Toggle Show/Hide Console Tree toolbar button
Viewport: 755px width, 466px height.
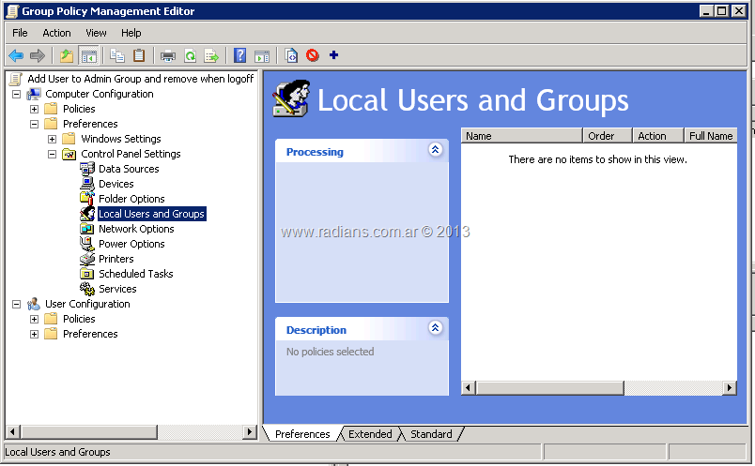[x=89, y=55]
